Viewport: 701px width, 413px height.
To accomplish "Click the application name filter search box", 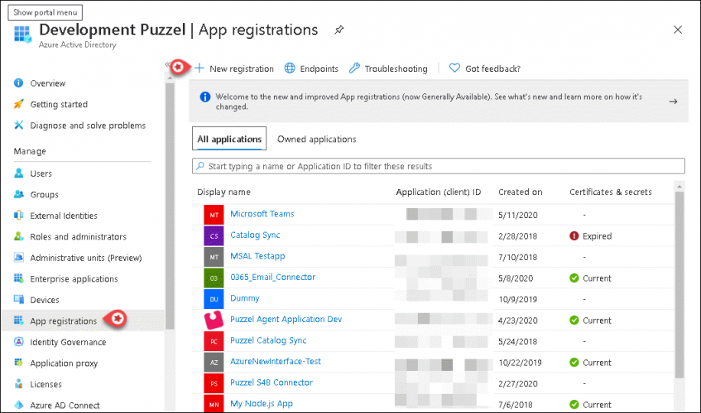I will 439,166.
